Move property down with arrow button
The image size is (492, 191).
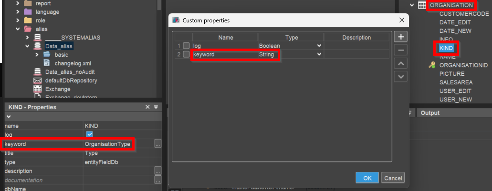point(401,77)
